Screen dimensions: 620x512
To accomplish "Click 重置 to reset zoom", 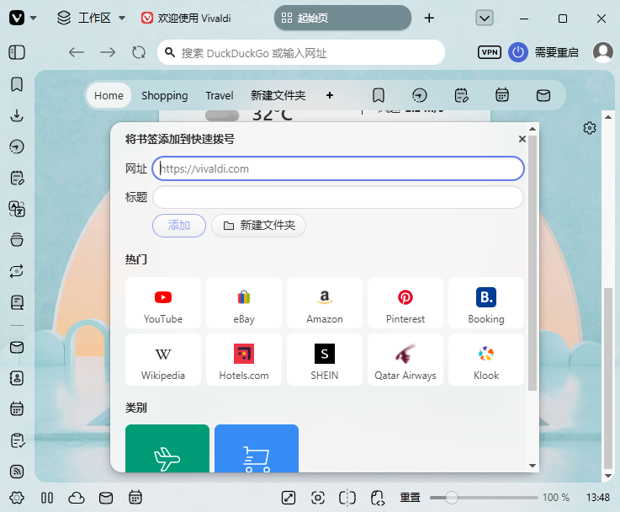I will 410,498.
